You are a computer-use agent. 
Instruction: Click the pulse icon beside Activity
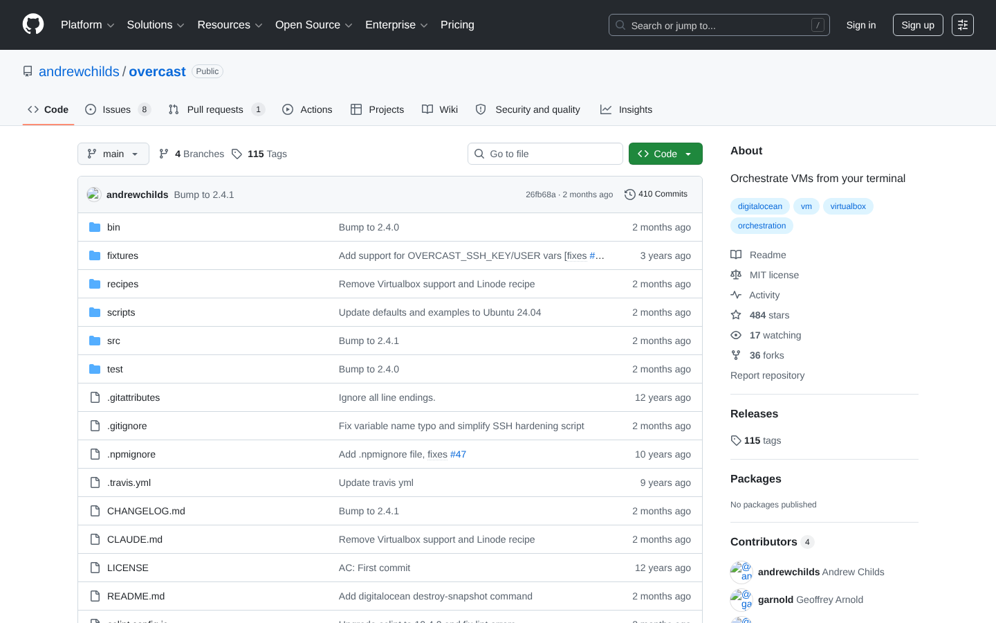pyautogui.click(x=736, y=295)
